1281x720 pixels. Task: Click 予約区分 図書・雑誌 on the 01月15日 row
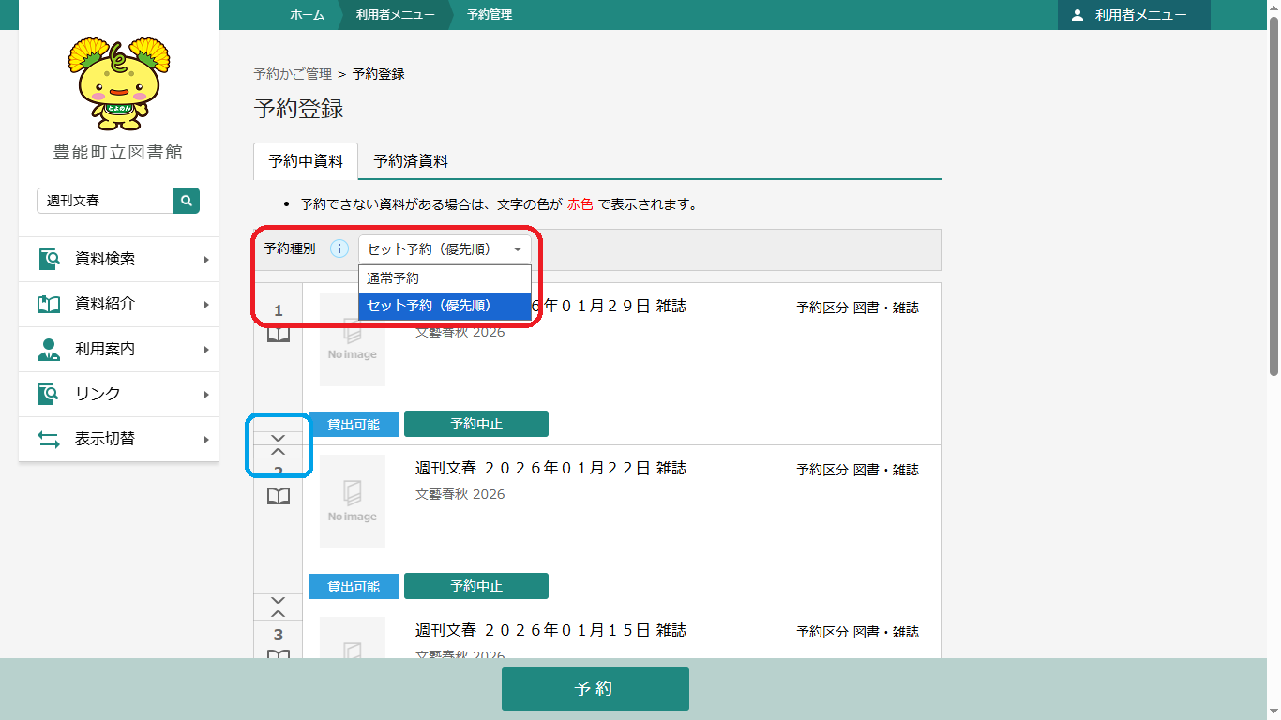click(x=857, y=632)
